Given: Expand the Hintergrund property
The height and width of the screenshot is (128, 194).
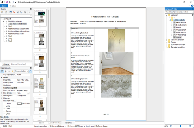Looking at the screenshot, I should [1, 96].
